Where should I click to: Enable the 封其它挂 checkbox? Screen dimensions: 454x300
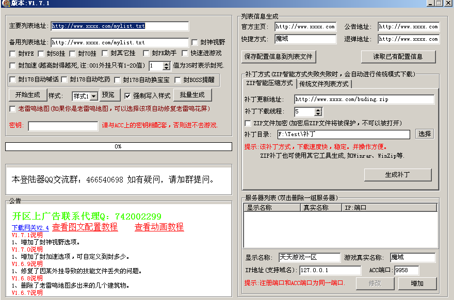click(x=105, y=53)
